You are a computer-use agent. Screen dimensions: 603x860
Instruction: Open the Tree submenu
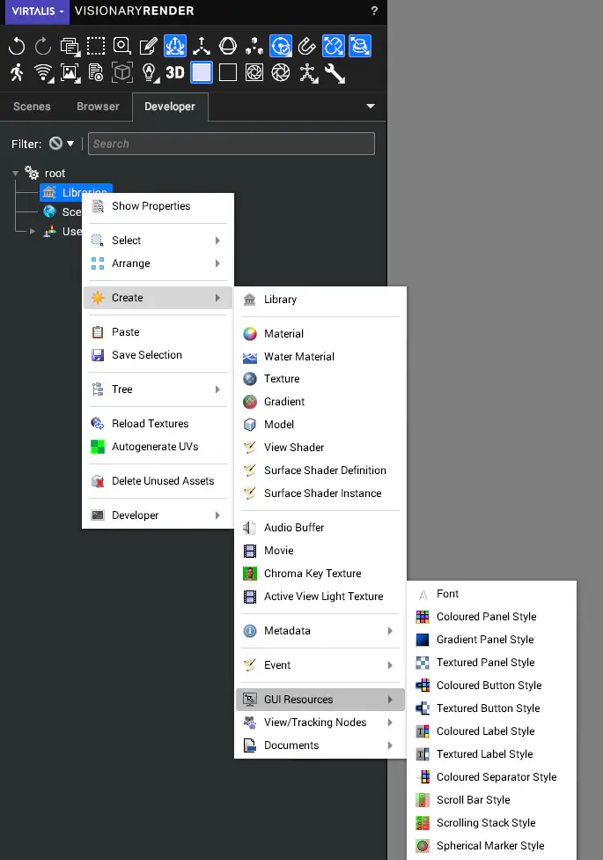158,389
